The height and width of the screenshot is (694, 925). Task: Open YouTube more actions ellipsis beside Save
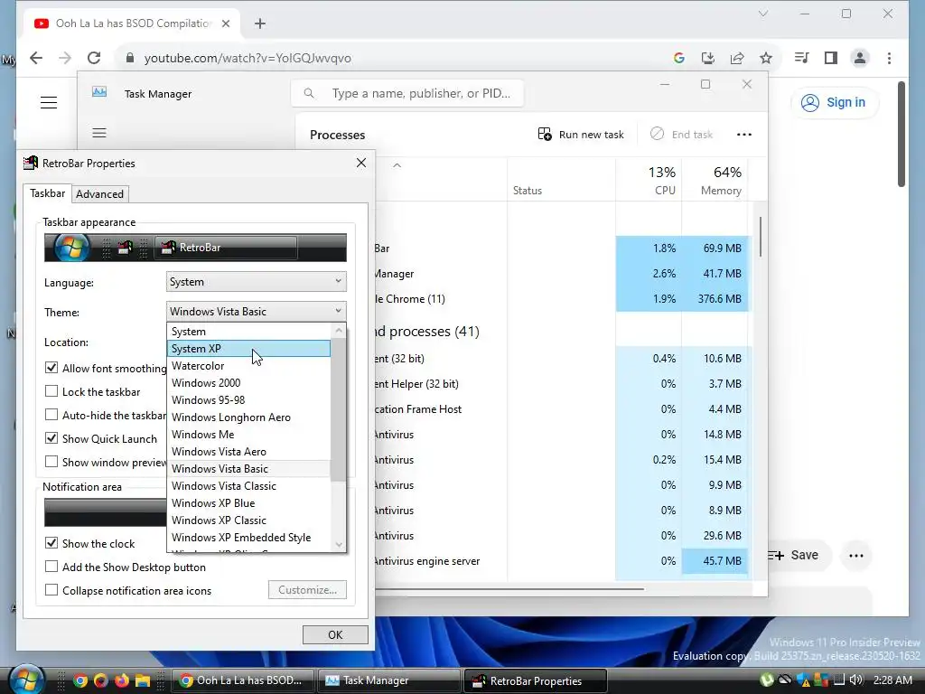[x=856, y=556]
